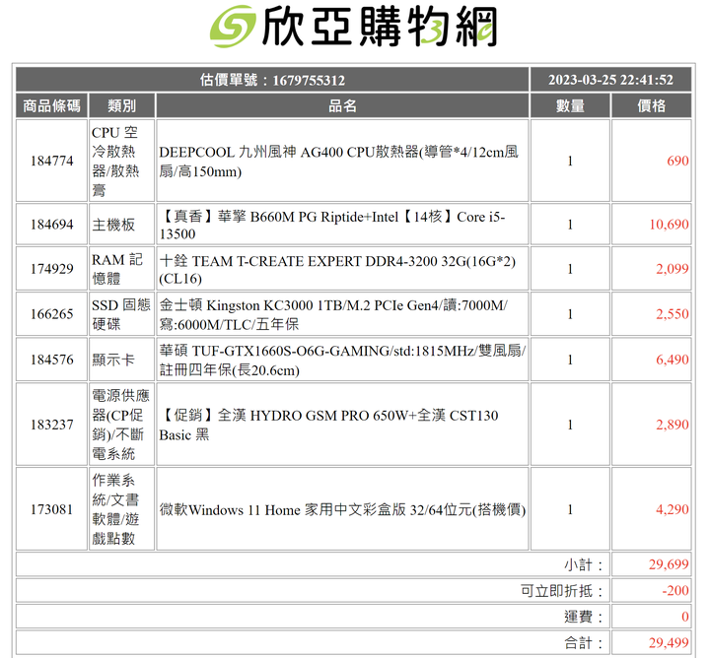Click the 小計 label
The width and height of the screenshot is (710, 658).
tap(584, 564)
